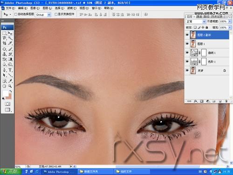Switch to the 新建文件夹 taskbar window
Viewport: 233px width, 175px height.
(96, 171)
